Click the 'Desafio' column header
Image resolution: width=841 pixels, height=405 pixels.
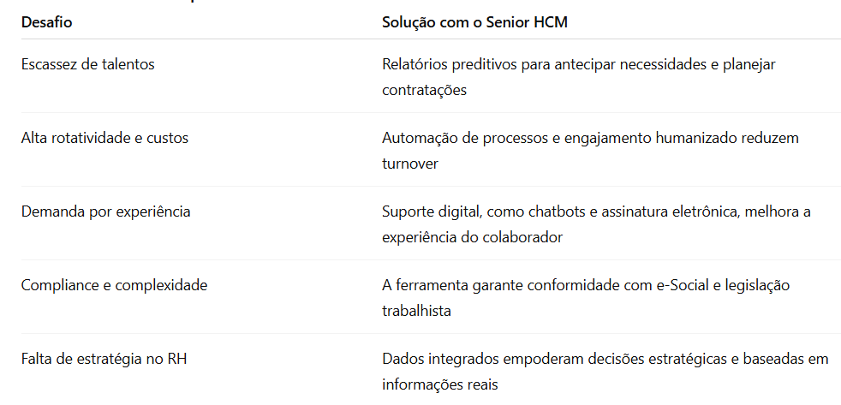(x=46, y=23)
